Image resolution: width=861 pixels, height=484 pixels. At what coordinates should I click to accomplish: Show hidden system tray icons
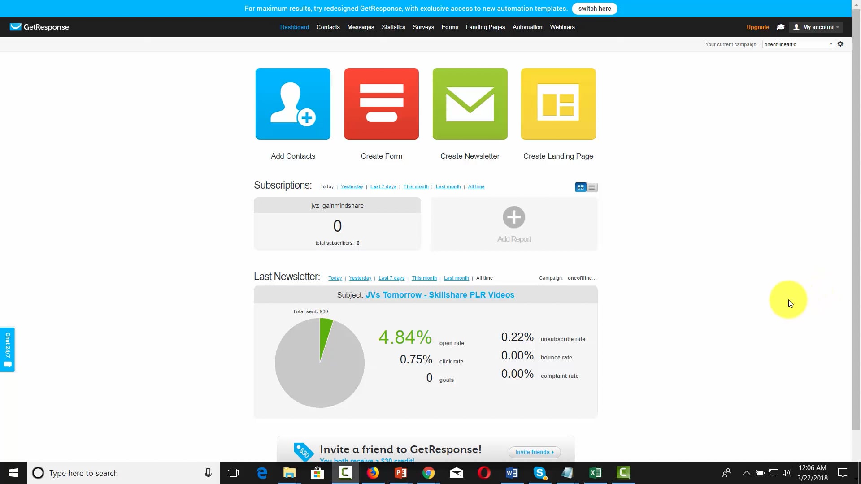coord(747,473)
